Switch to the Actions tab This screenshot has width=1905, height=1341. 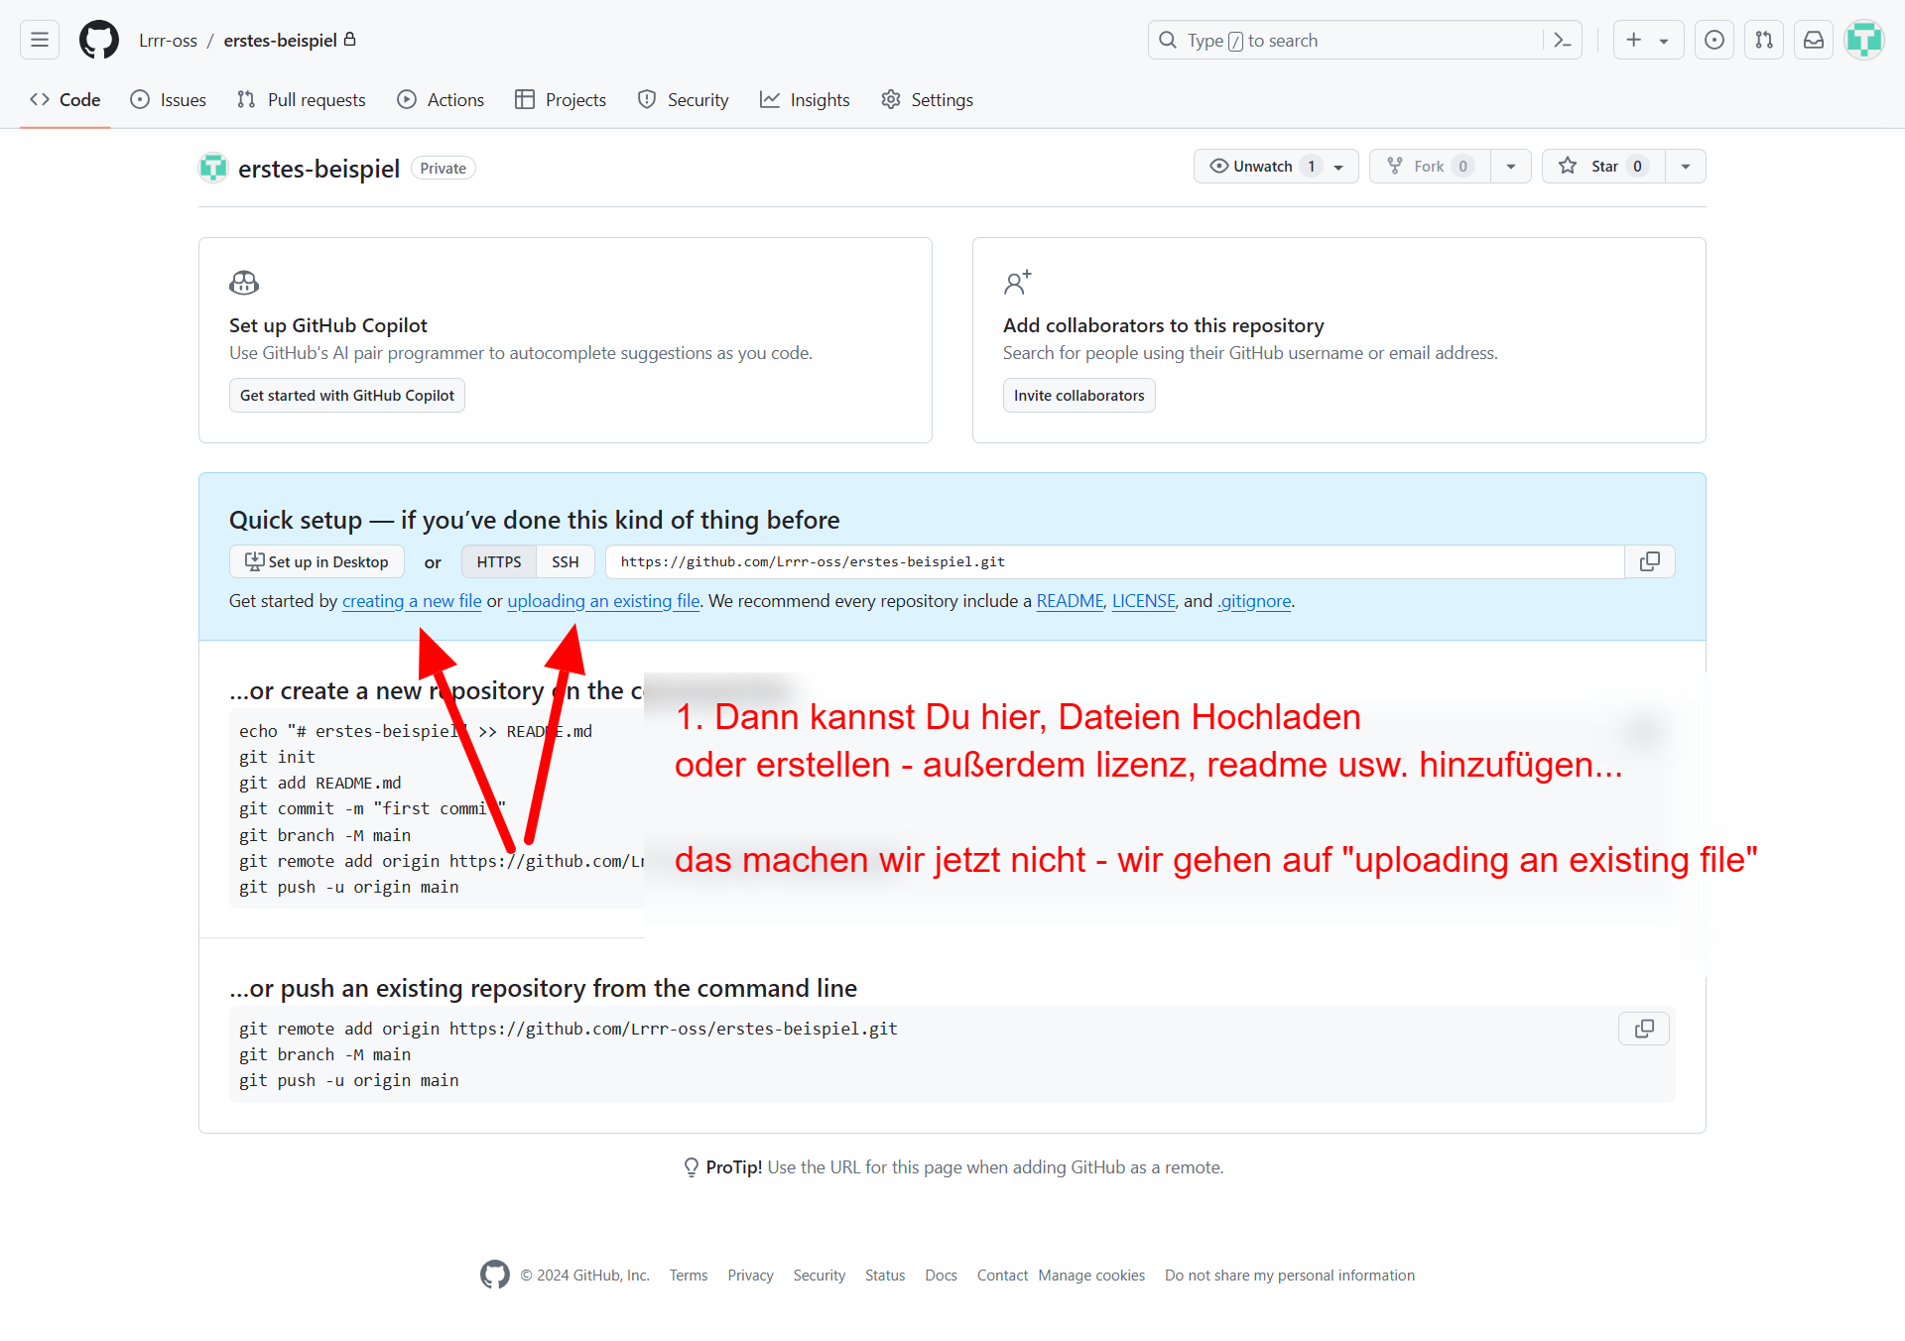(441, 99)
